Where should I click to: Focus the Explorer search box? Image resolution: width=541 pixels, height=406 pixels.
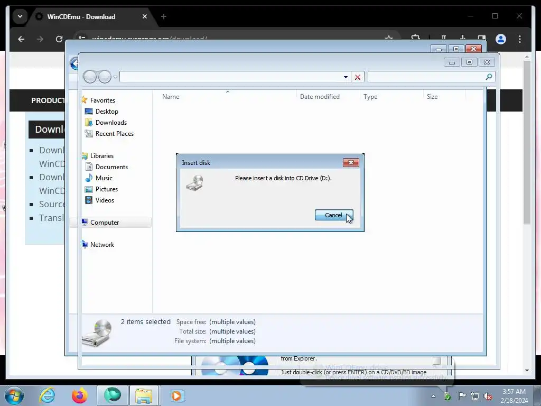431,77
